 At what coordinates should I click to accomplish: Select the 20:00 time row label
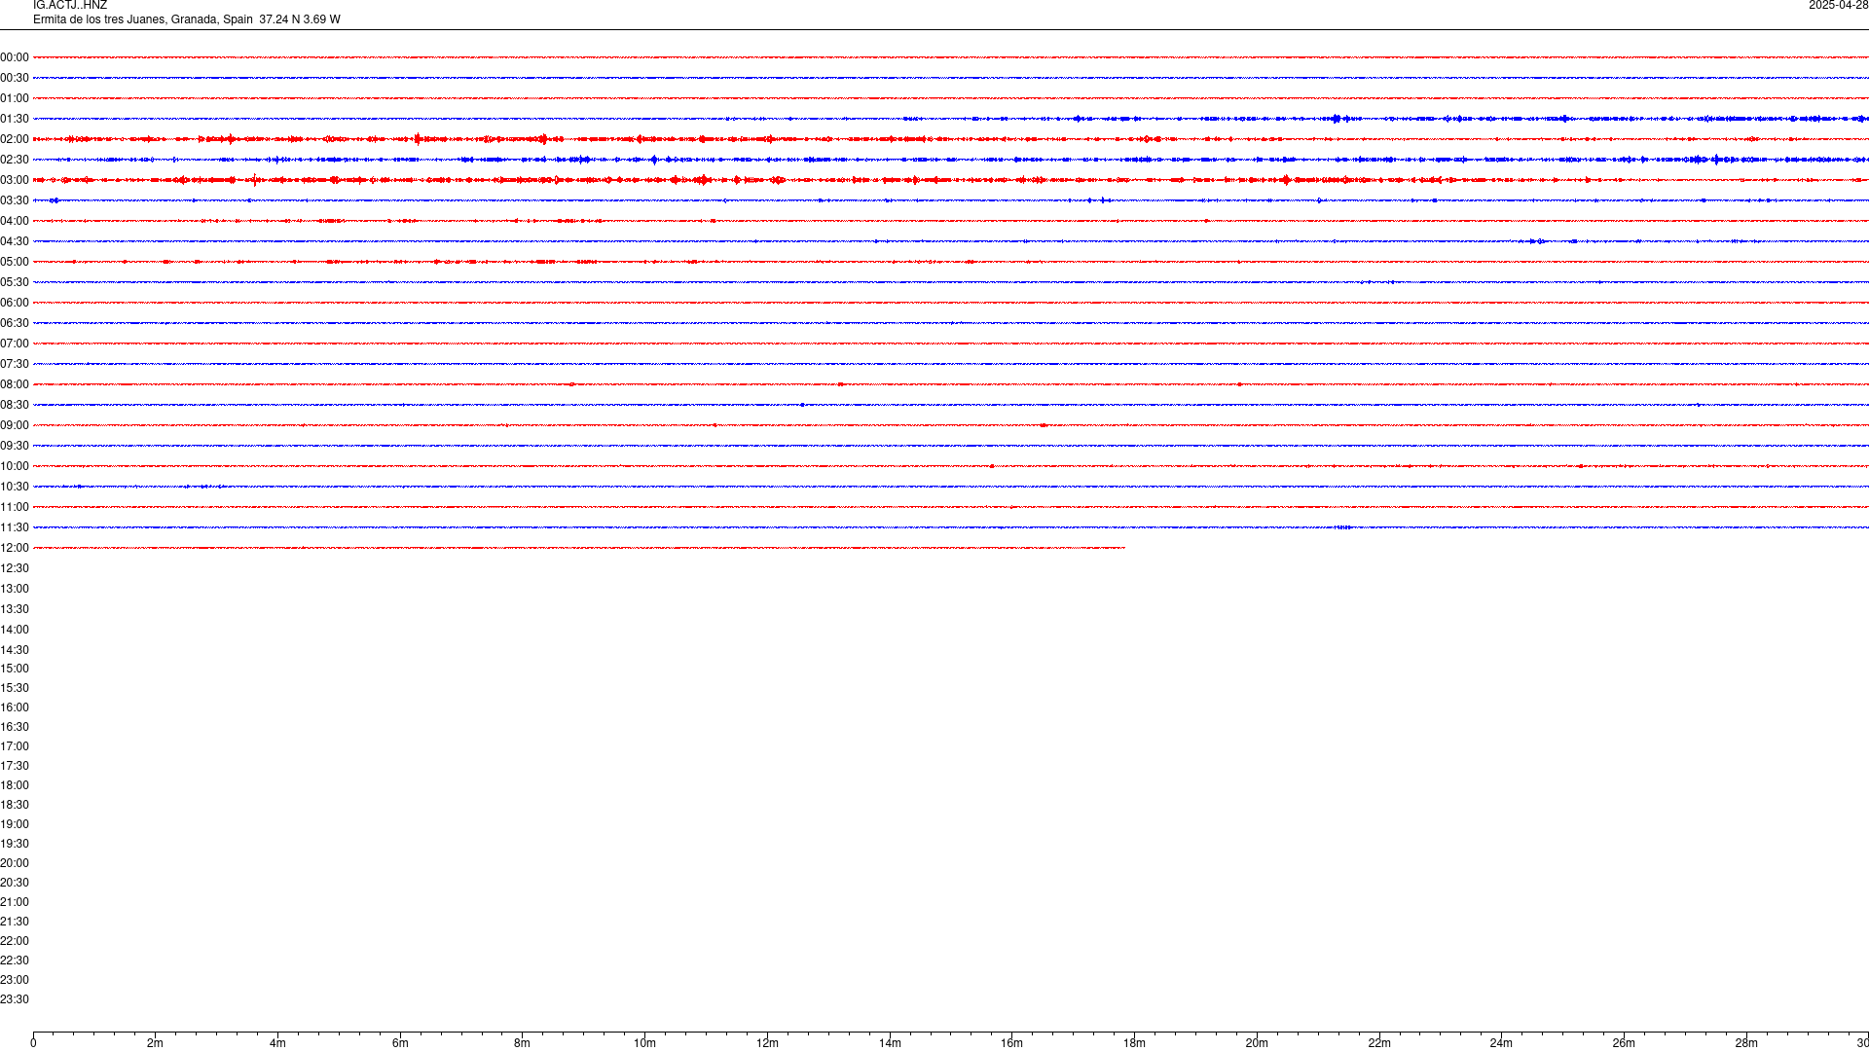15,863
